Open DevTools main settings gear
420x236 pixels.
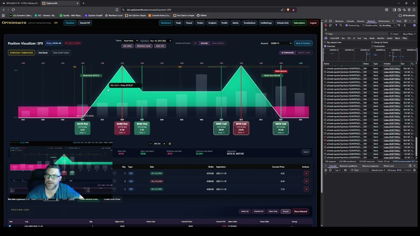pyautogui.click(x=406, y=21)
